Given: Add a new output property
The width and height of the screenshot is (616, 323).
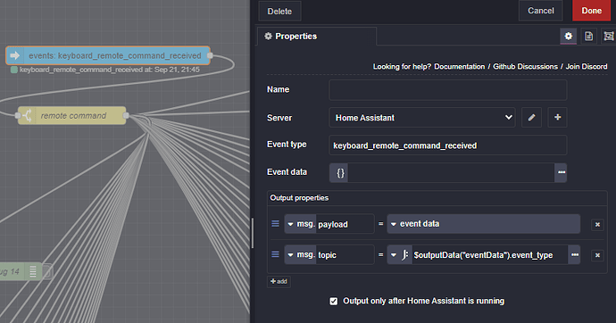Looking at the screenshot, I should tap(279, 281).
